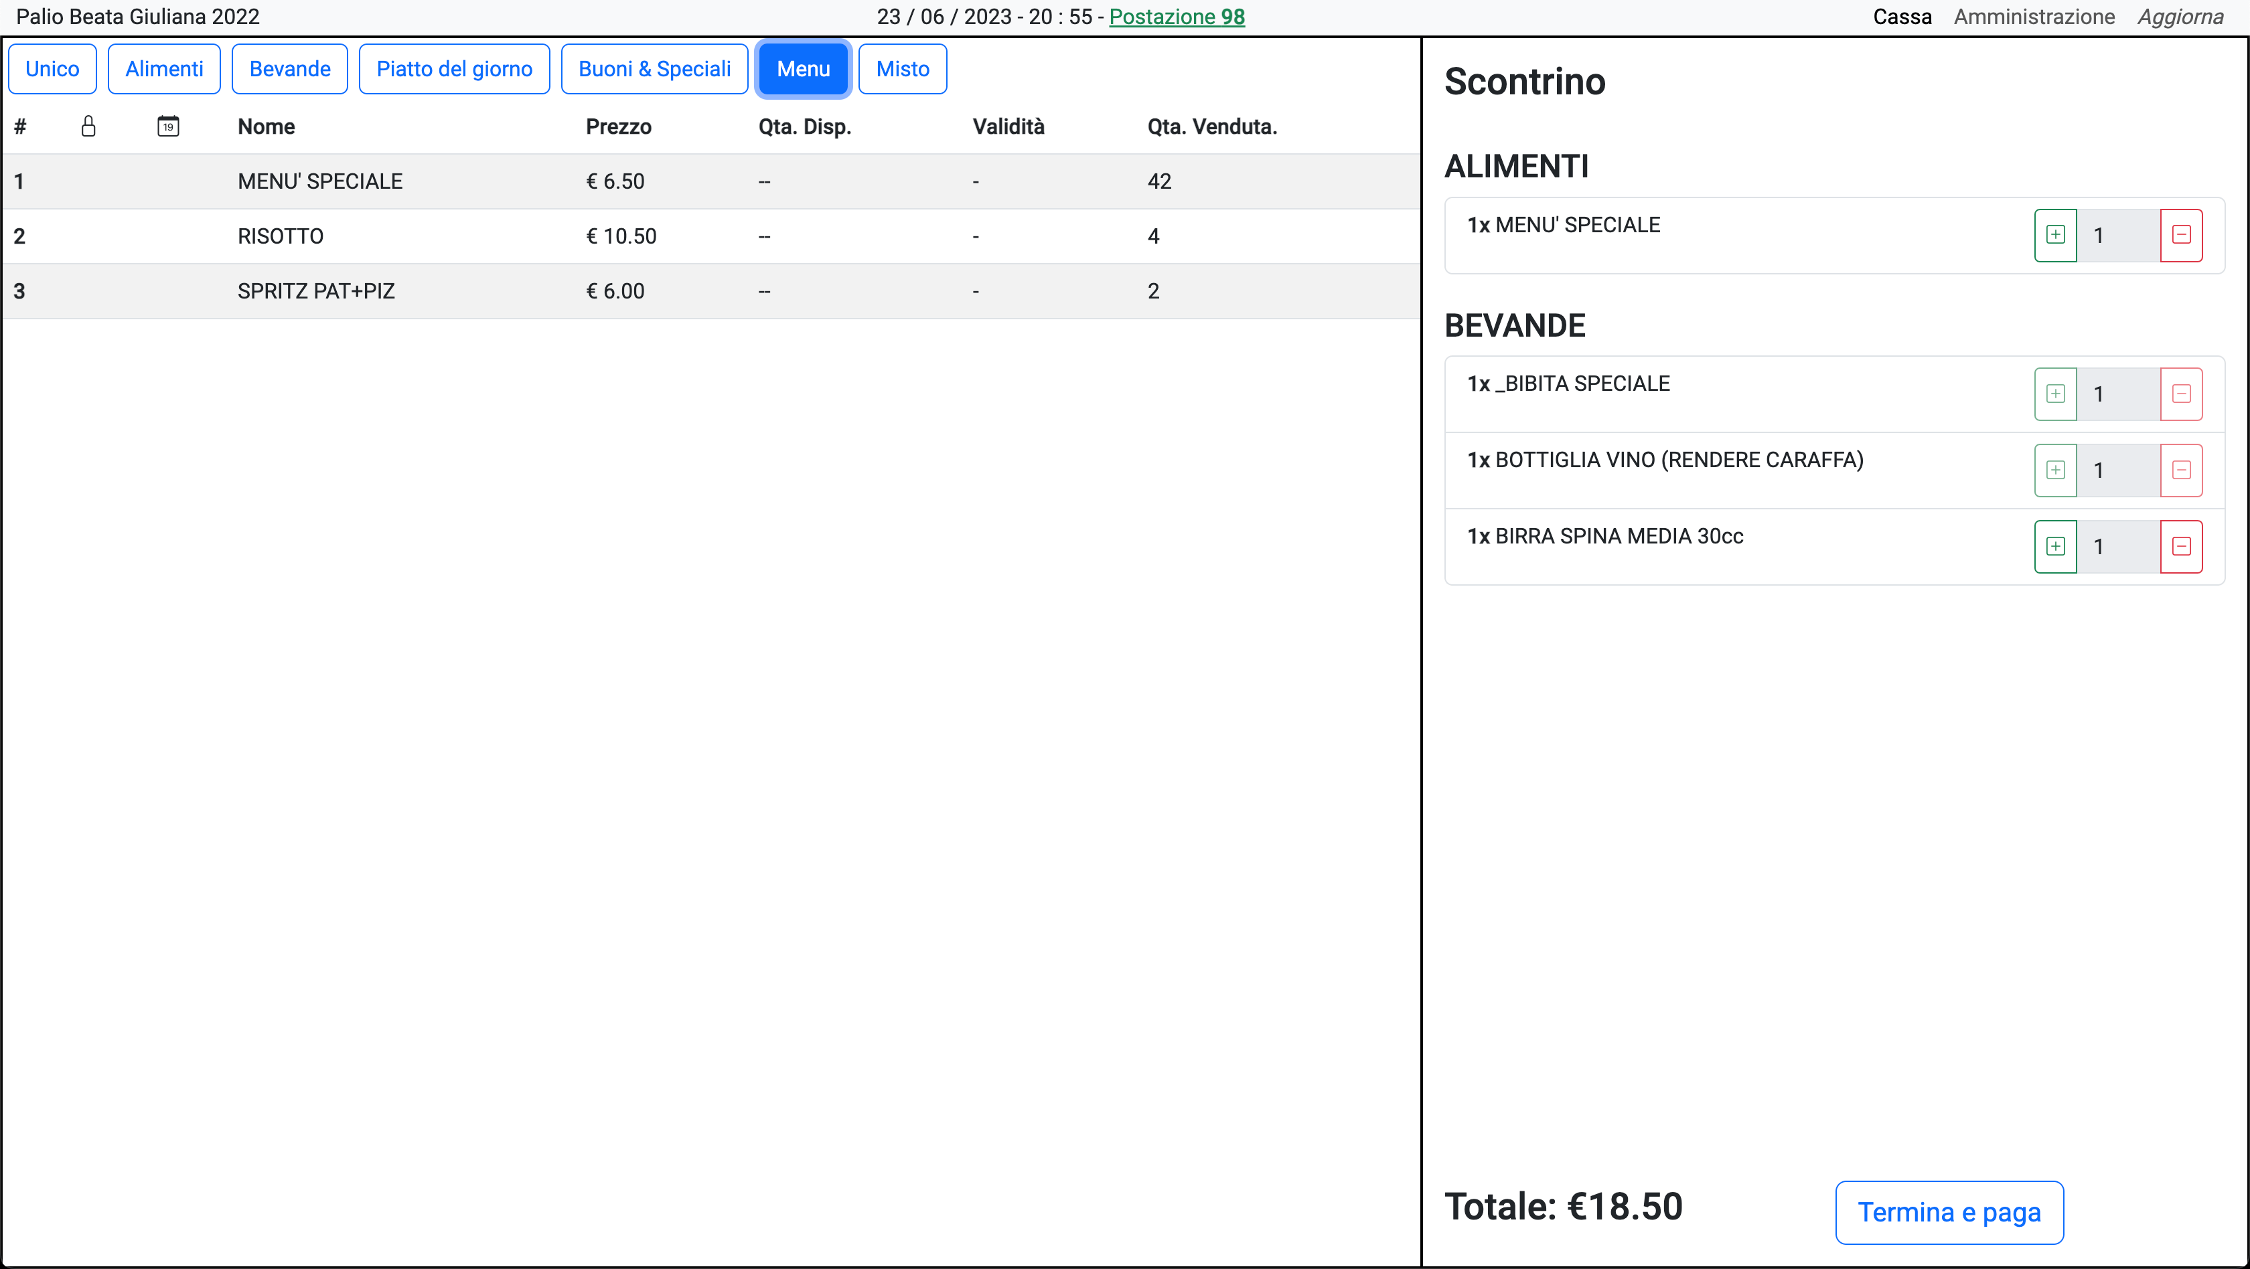Click Aggiorna to refresh
The width and height of the screenshot is (2250, 1269).
(x=2180, y=17)
